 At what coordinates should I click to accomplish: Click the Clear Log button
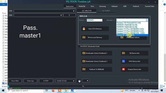(30, 81)
